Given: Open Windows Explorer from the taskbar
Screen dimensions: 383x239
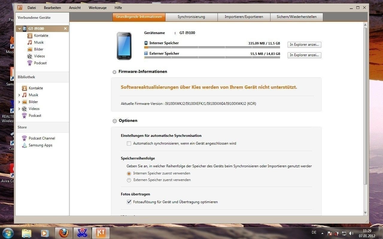Looking at the screenshot, I should (x=27, y=233).
